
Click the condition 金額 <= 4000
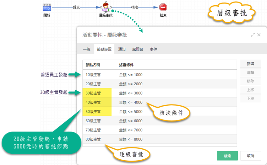point(131,102)
